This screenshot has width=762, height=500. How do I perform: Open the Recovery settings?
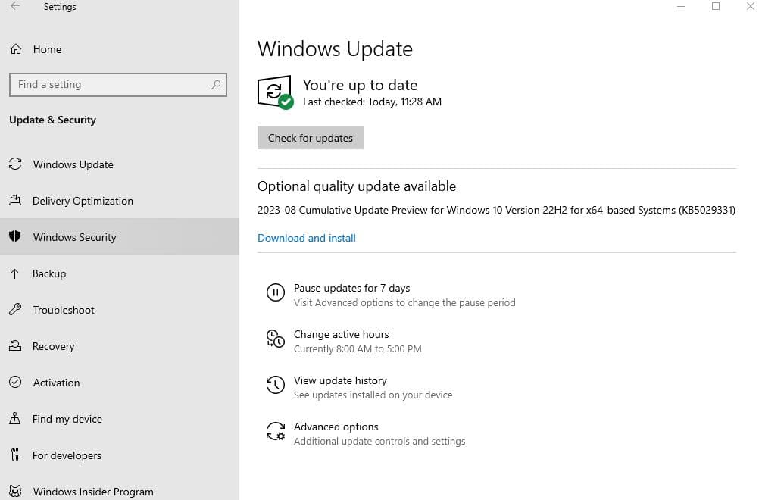pos(120,346)
